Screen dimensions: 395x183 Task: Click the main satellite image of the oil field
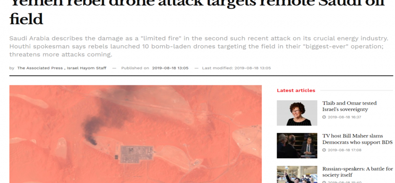[x=136, y=134]
